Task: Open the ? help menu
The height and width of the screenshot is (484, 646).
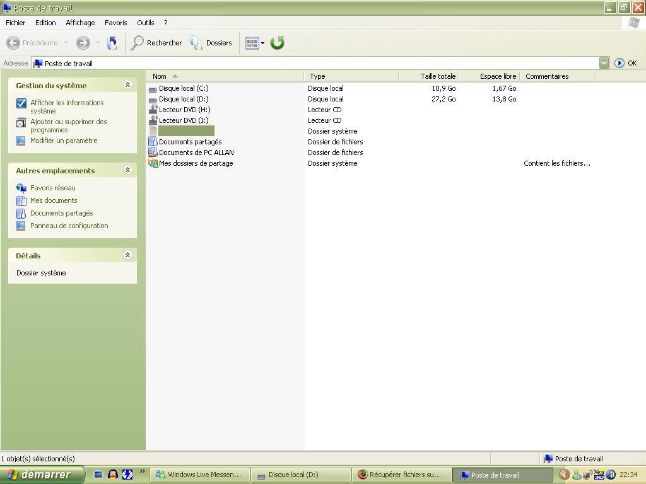Action: (166, 23)
